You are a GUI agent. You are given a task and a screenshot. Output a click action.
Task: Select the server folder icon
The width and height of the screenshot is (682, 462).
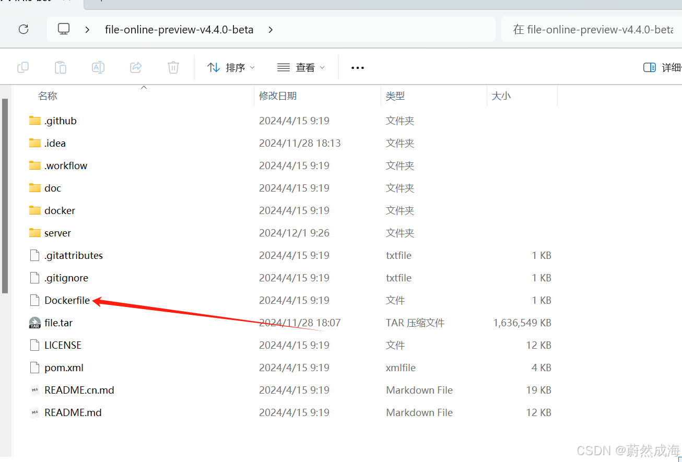tap(35, 233)
